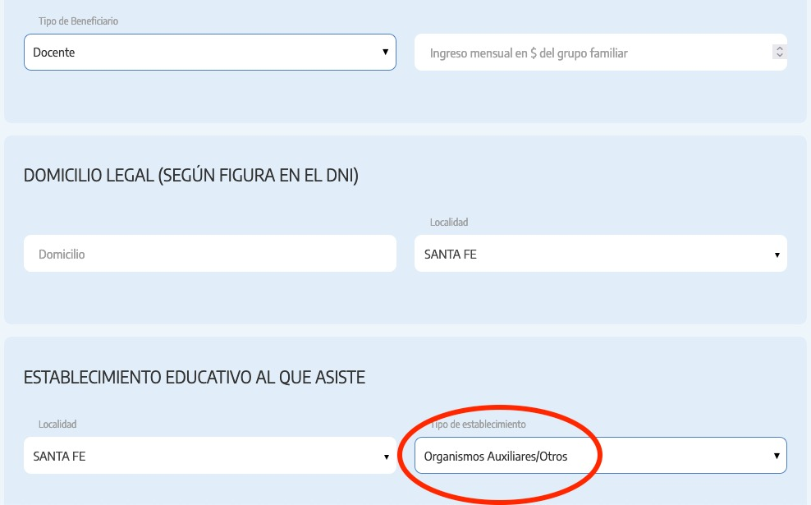Select the Docente text in beneficiary select
Screen dimensions: 811x505
54,53
